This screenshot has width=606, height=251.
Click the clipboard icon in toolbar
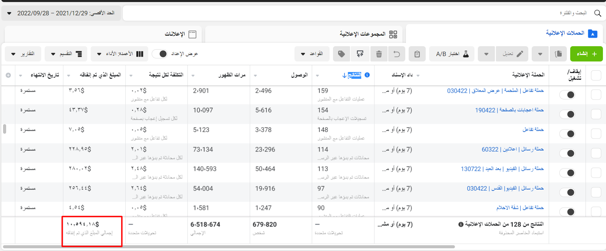(417, 54)
